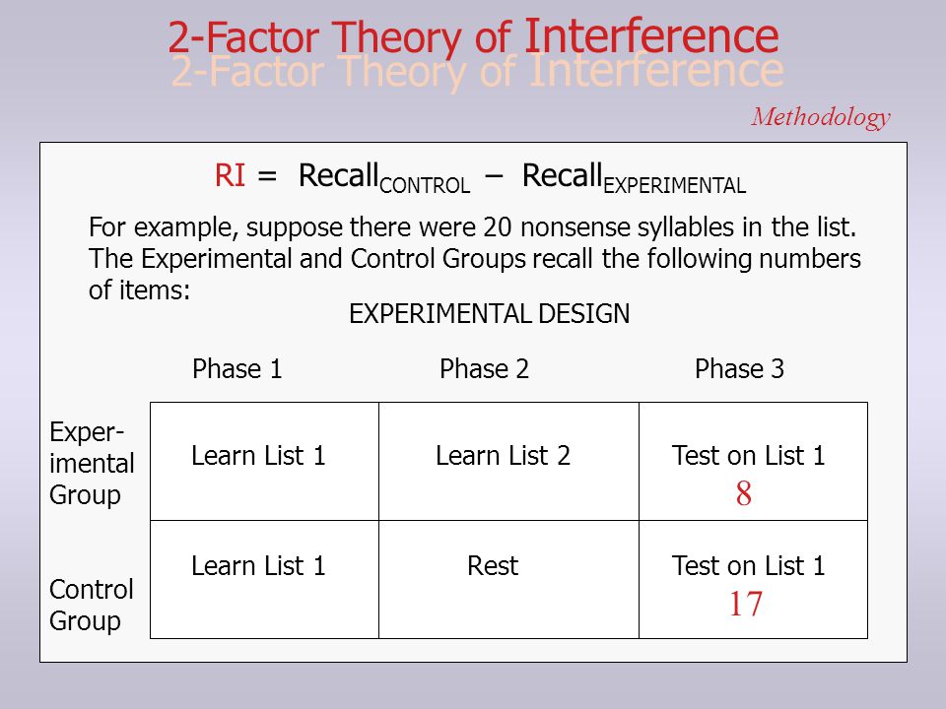
Task: Click Experimental Group's 'Test on List 1' text
Action: (748, 455)
